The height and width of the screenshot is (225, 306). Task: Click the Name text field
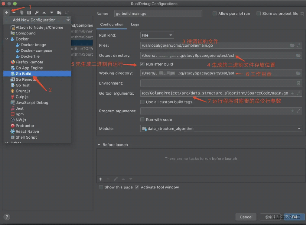click(x=158, y=14)
